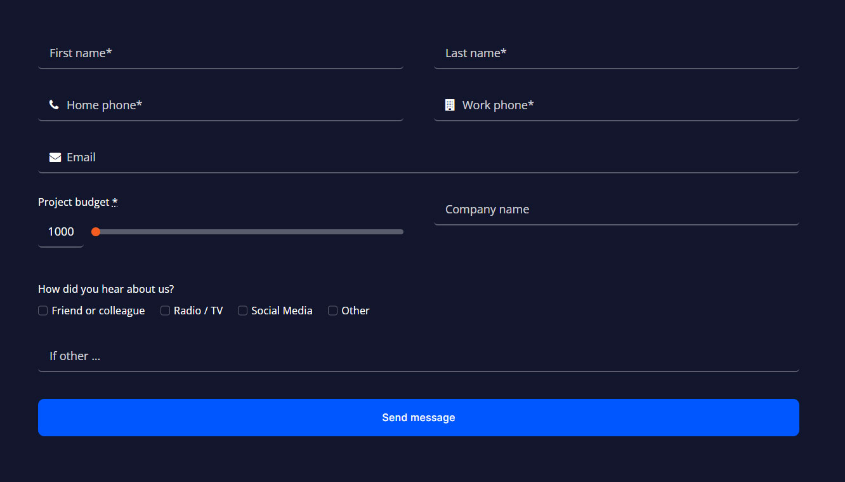Click the project budget slider track
Viewport: 845px width, 482px height.
coord(248,232)
